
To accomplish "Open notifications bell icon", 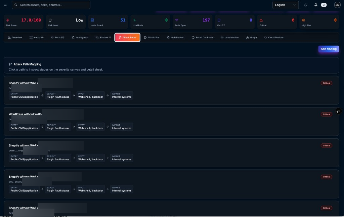I will (x=316, y=5).
